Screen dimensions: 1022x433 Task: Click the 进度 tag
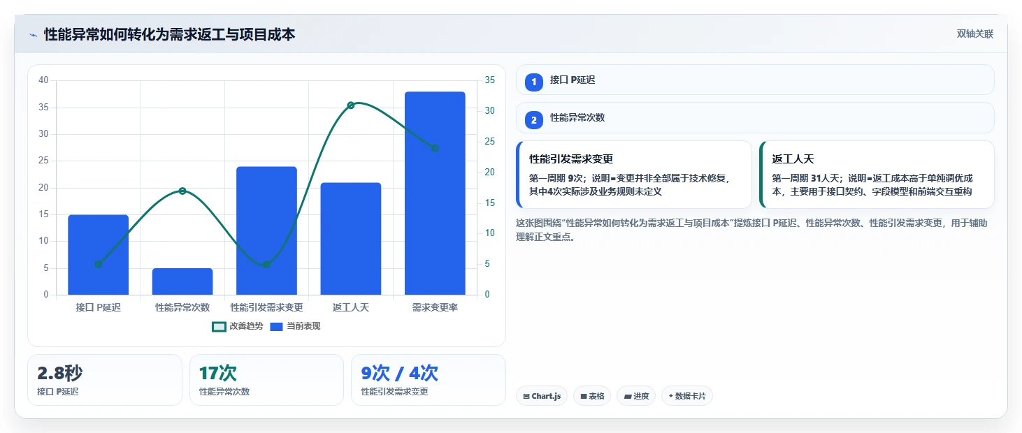point(636,396)
